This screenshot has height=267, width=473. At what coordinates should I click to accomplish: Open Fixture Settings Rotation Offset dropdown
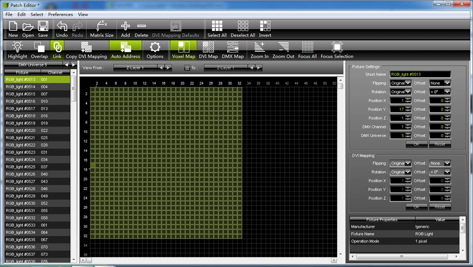tap(440, 92)
